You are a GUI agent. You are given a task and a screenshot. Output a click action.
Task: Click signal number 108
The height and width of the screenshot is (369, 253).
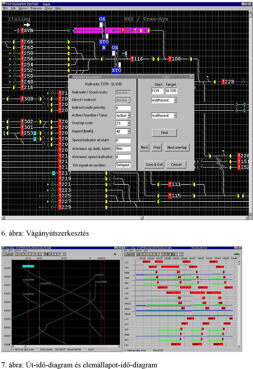176,59
